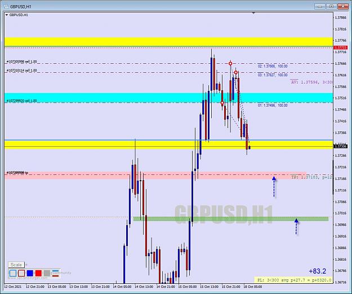
Task: Maximize the GBPUSD,H1 chart window
Action: click(x=331, y=6)
